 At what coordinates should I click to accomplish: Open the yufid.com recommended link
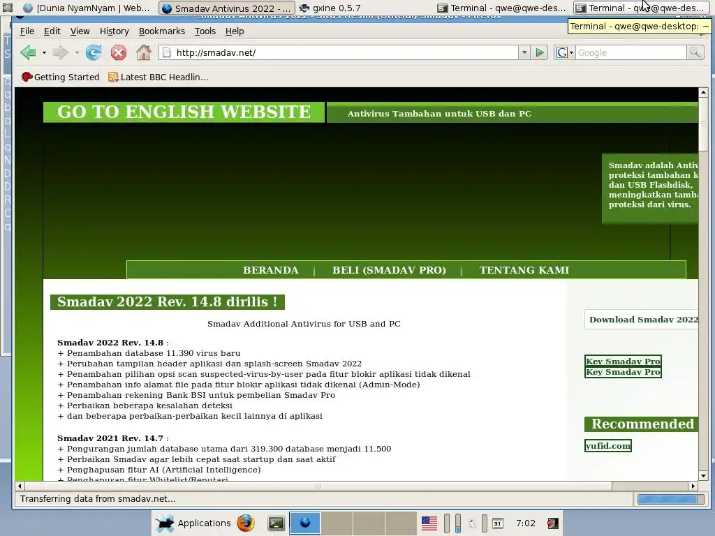pos(608,446)
